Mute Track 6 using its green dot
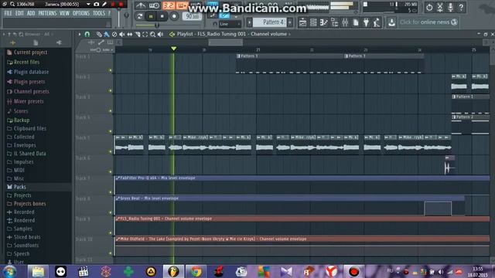495x278 pixels. tap(110, 171)
